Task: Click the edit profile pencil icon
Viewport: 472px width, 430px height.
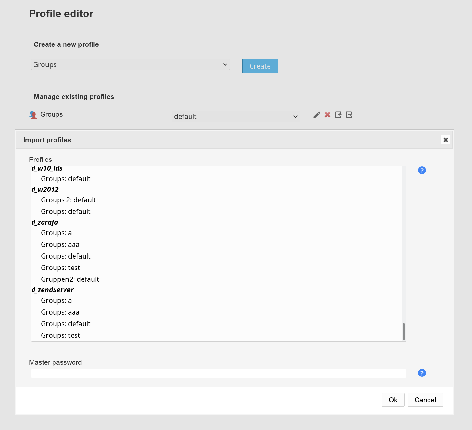Action: (317, 115)
